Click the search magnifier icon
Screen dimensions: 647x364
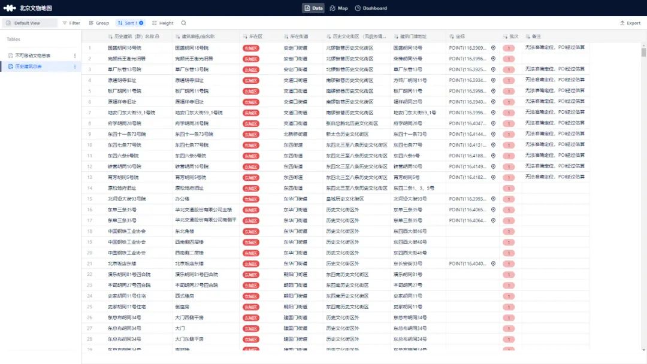(184, 23)
